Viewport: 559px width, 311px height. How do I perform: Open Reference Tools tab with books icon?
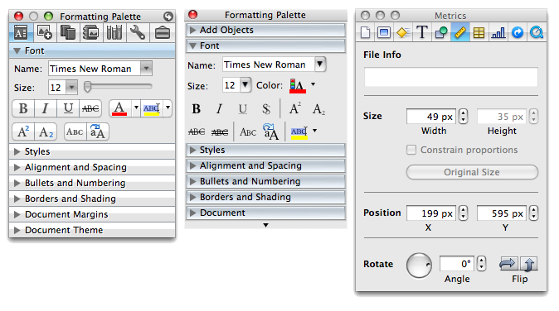point(114,33)
